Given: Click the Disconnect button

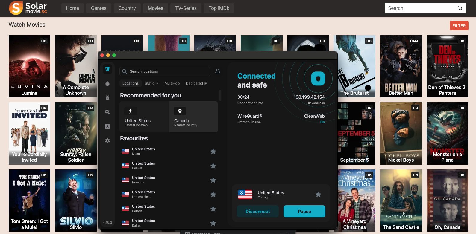Looking at the screenshot, I should click(258, 211).
